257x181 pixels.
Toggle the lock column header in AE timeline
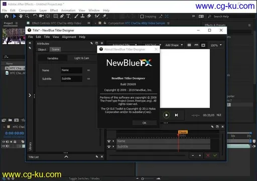point(15,141)
